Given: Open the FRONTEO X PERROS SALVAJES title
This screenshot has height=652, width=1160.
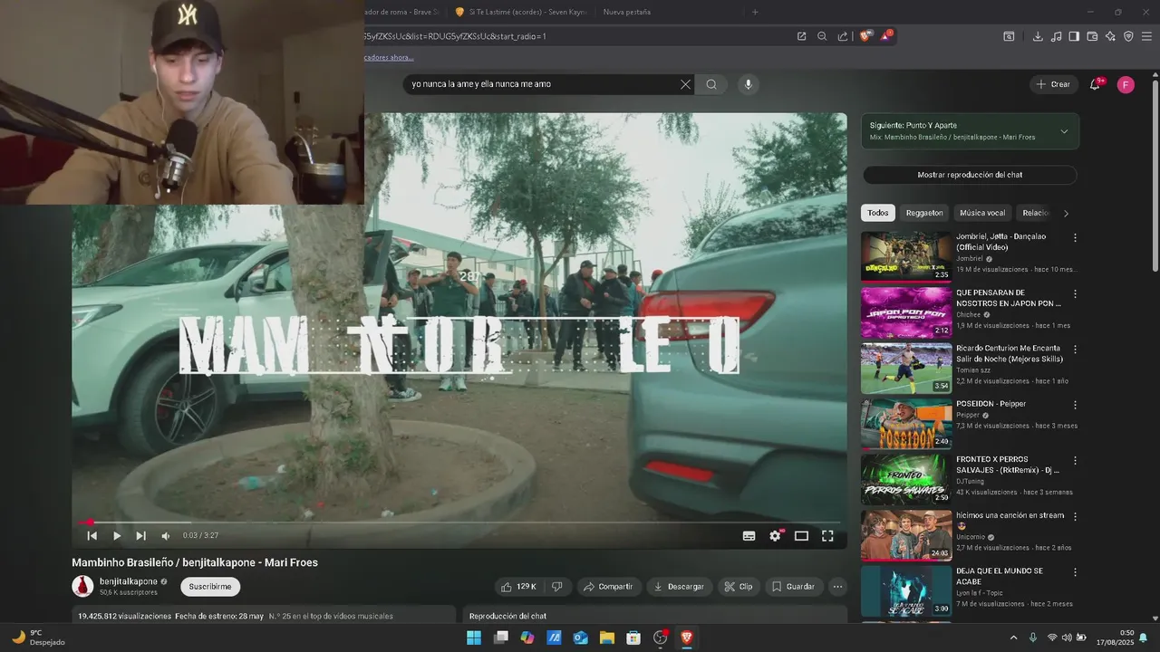Looking at the screenshot, I should [1008, 465].
